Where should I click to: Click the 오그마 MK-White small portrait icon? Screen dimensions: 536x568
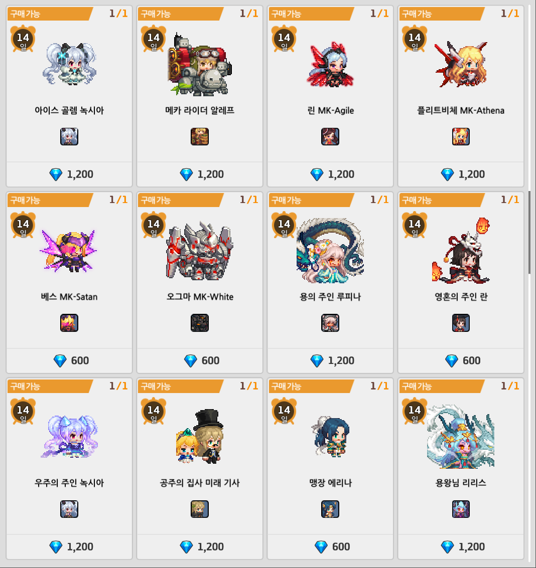pos(200,323)
